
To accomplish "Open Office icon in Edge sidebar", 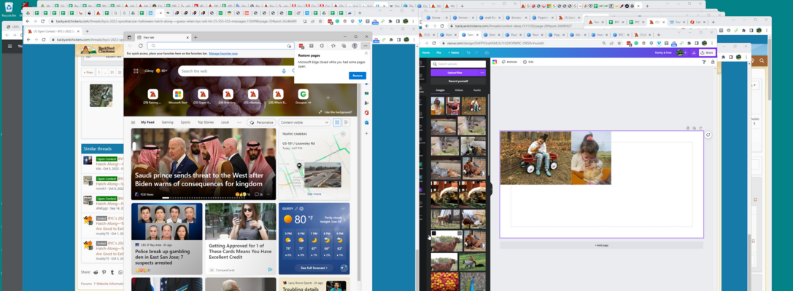I will 367,113.
